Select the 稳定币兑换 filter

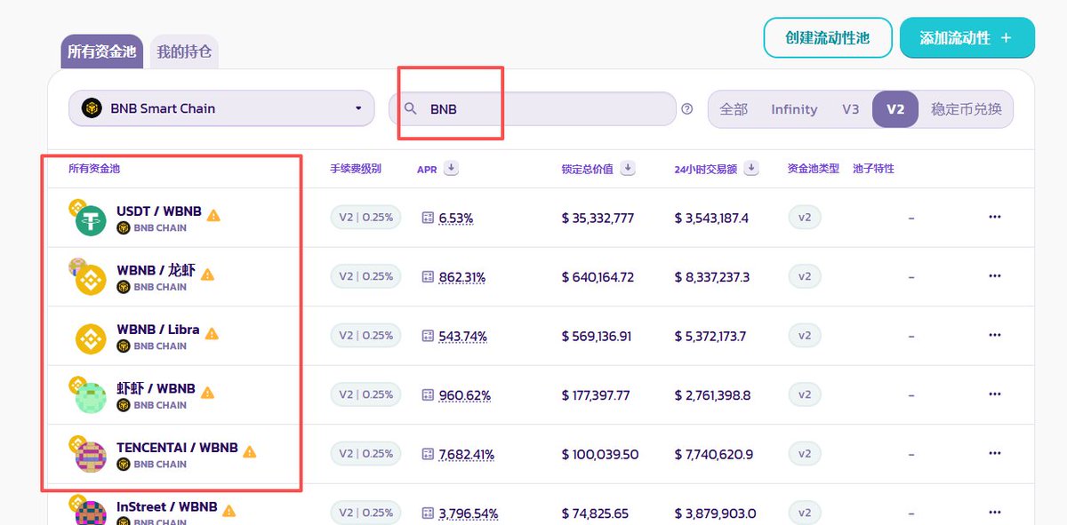pyautogui.click(x=967, y=109)
